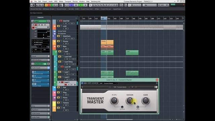The width and height of the screenshot is (215, 121).
Task: Expand the Strip inspector section
Action: pyautogui.click(x=40, y=106)
